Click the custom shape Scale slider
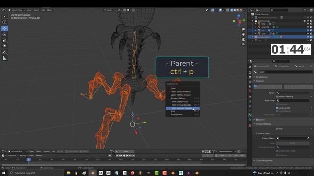 click(x=292, y=143)
